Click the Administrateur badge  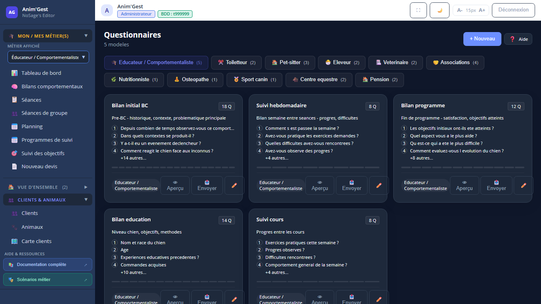point(136,14)
